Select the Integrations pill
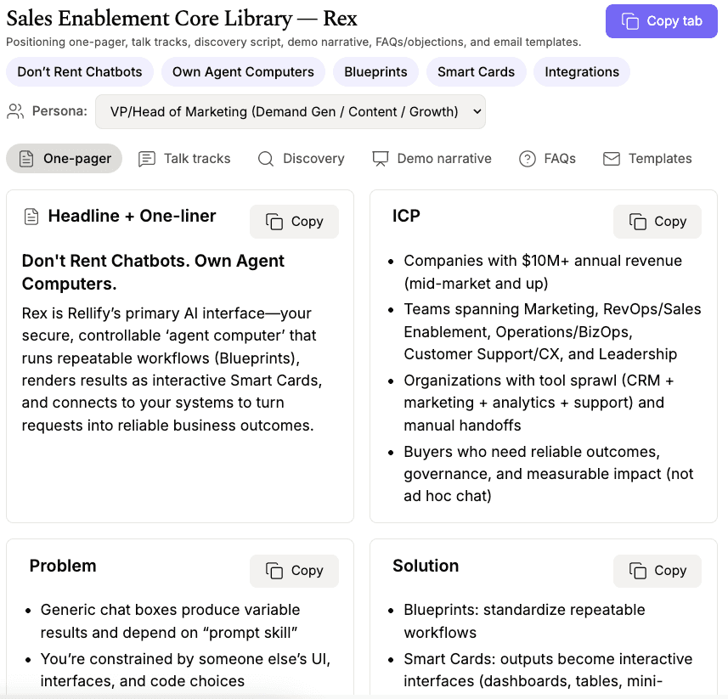Viewport: 728px width, 699px height. pos(582,72)
